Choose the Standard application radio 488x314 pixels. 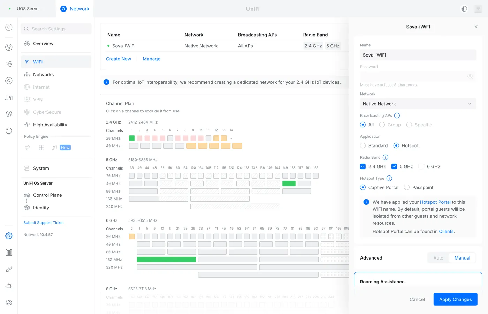363,145
